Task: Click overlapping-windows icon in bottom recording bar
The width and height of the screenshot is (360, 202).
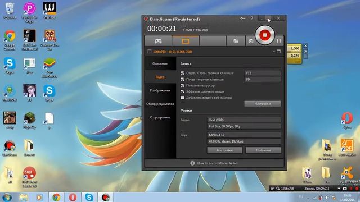Action: (272, 189)
